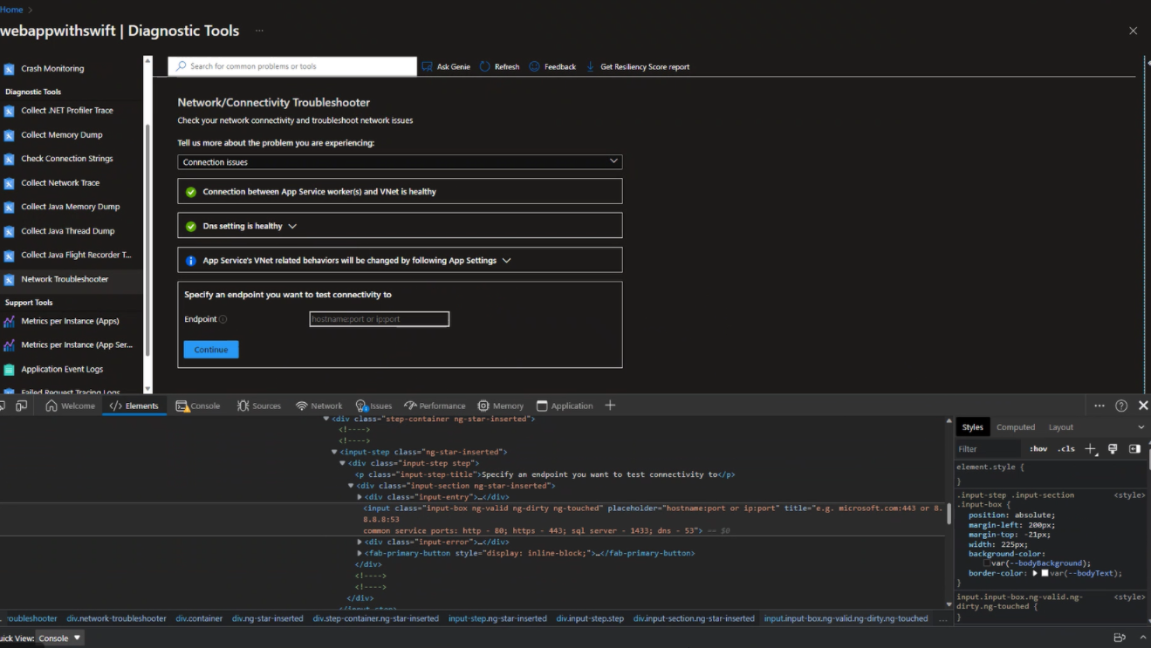Toggle :hov element state button
The image size is (1151, 648).
1038,449
